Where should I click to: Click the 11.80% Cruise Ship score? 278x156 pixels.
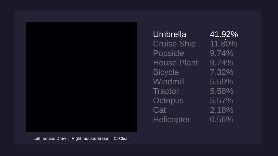[x=223, y=44]
